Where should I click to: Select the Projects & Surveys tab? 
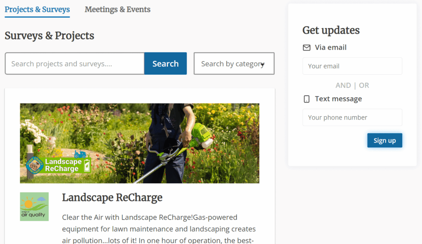37,9
